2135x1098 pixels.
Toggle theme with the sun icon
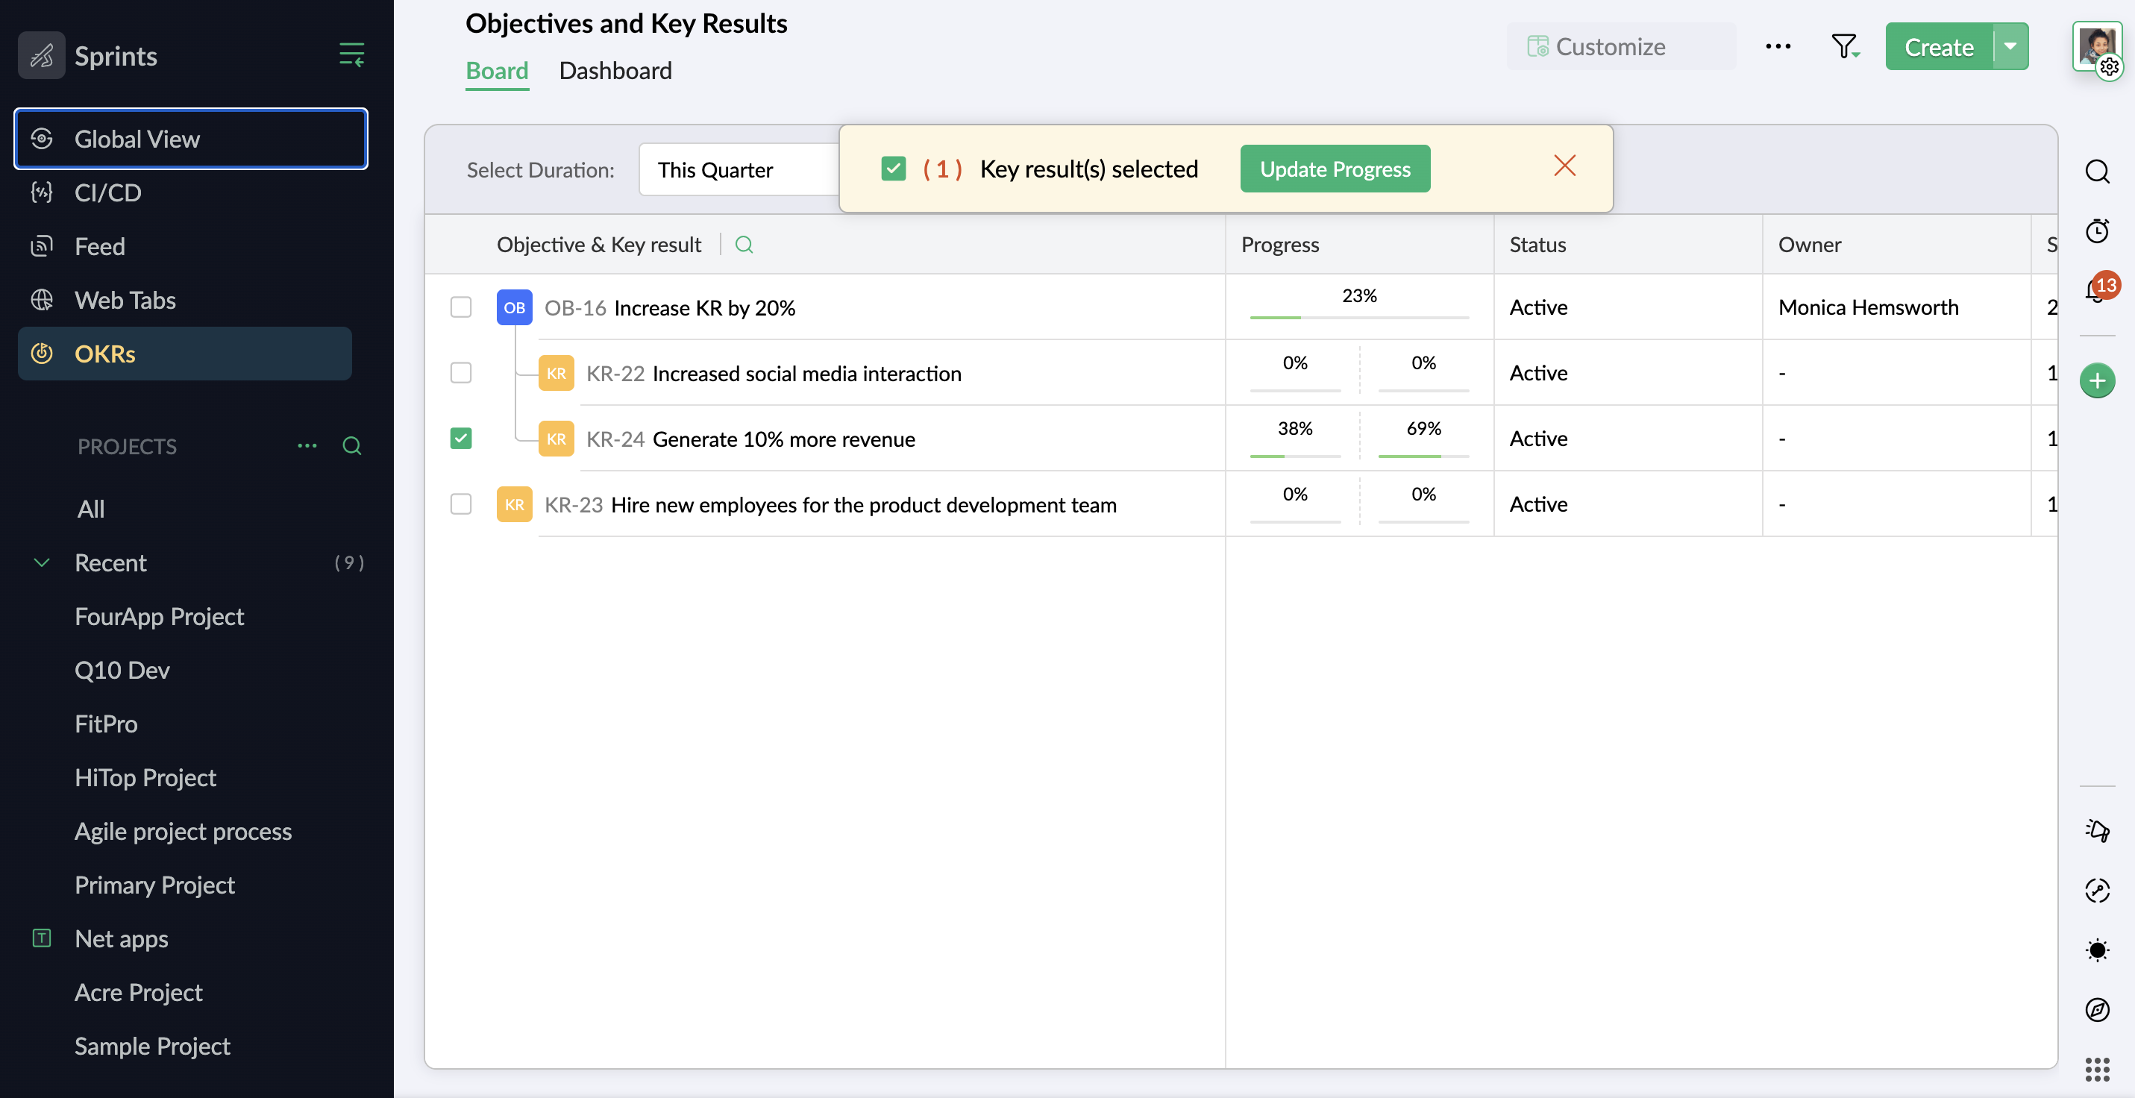[2097, 950]
